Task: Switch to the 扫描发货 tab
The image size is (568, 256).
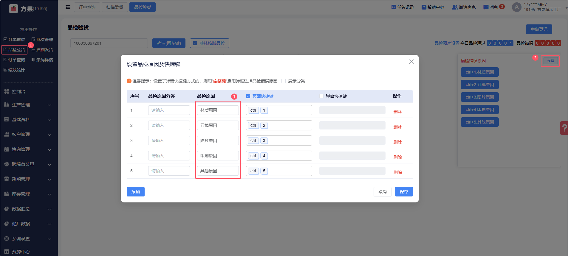Action: coord(115,7)
